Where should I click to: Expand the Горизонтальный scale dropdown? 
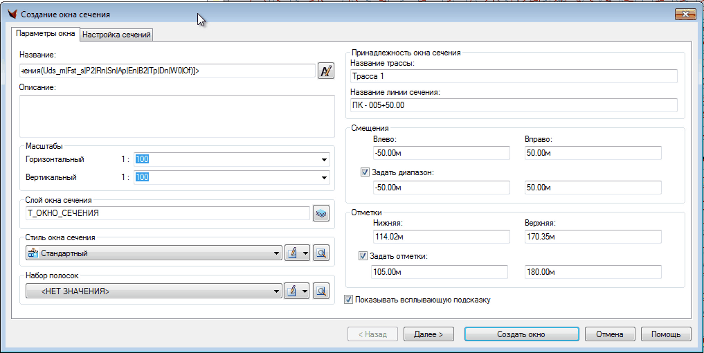click(x=324, y=160)
